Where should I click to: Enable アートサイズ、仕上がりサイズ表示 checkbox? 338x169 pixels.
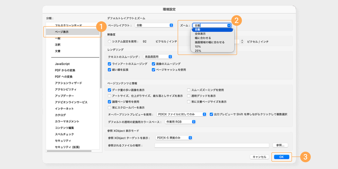click(110, 96)
